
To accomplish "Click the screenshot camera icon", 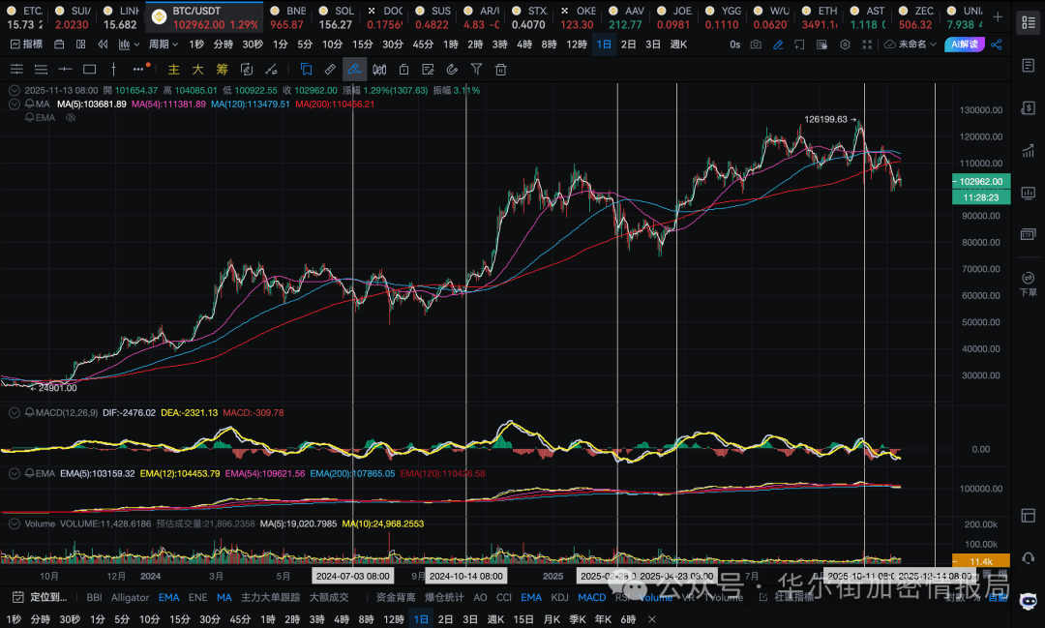I will point(756,44).
